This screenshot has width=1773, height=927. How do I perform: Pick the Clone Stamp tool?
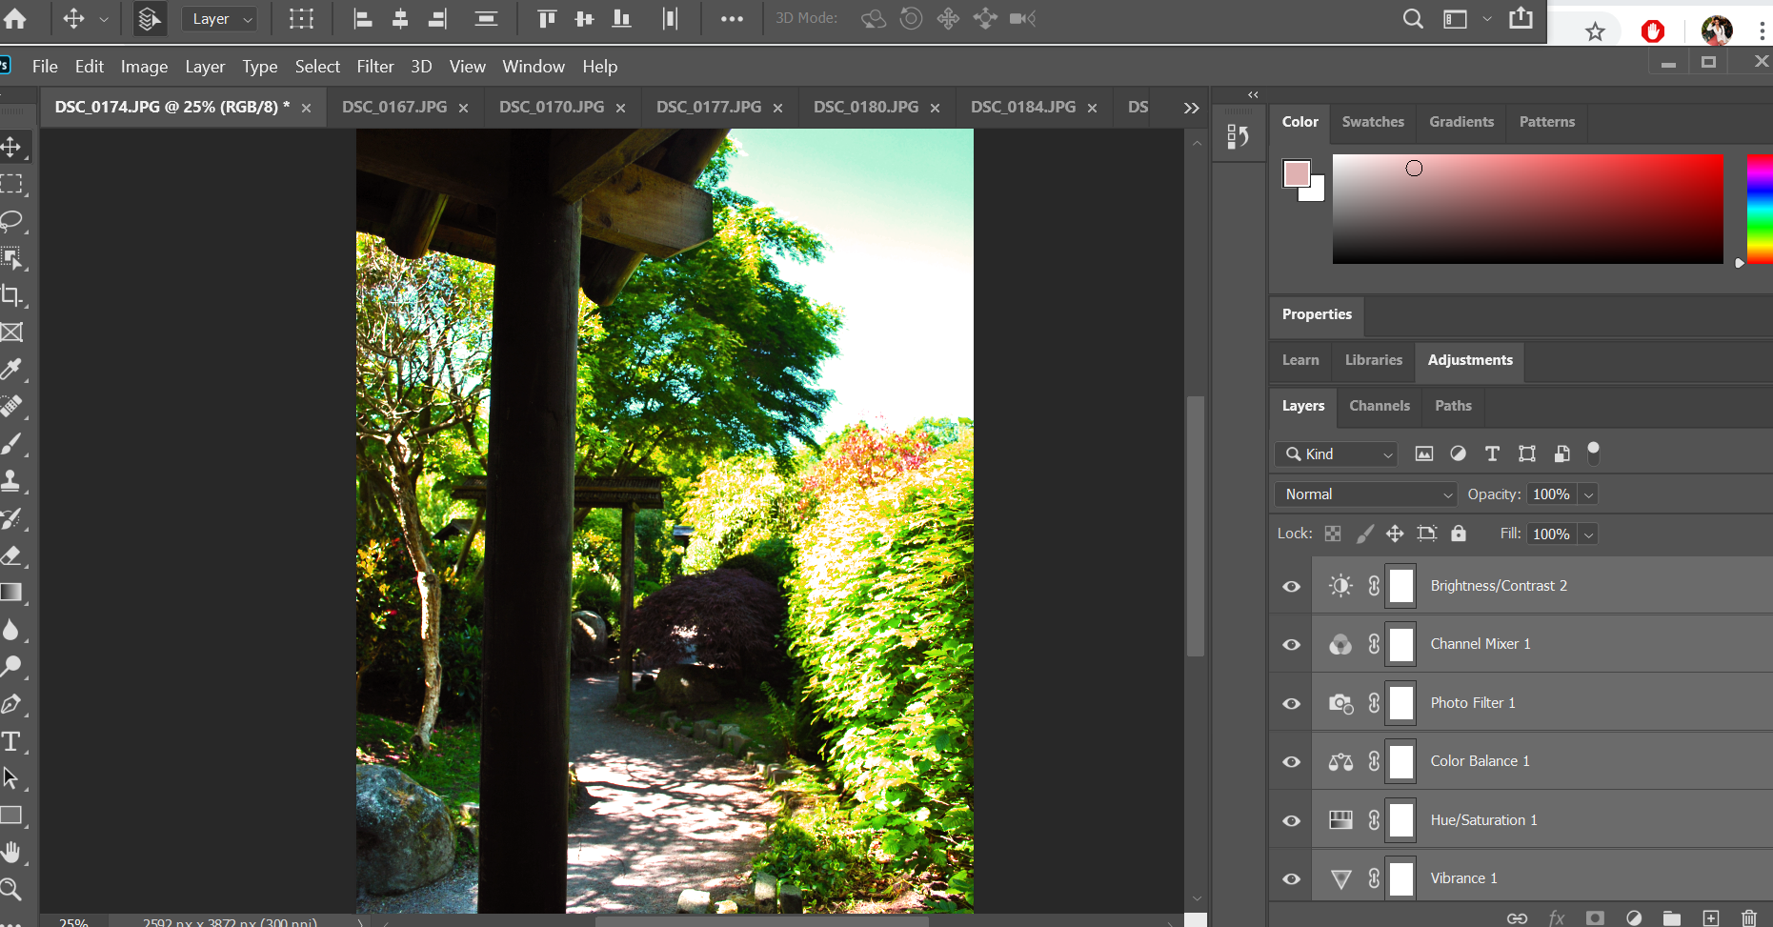coord(11,481)
